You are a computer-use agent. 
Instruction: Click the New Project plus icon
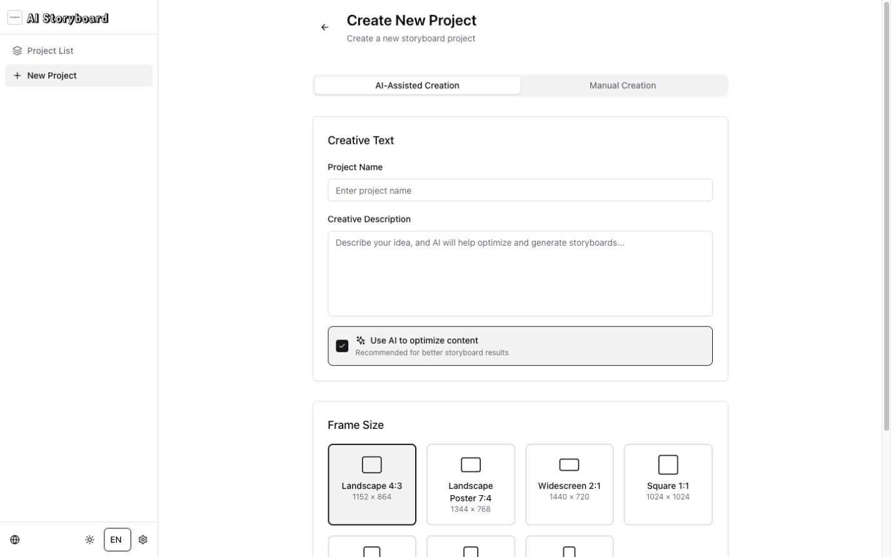(18, 76)
